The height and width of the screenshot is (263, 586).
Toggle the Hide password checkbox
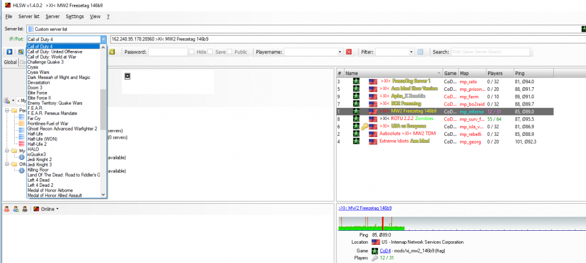192,52
